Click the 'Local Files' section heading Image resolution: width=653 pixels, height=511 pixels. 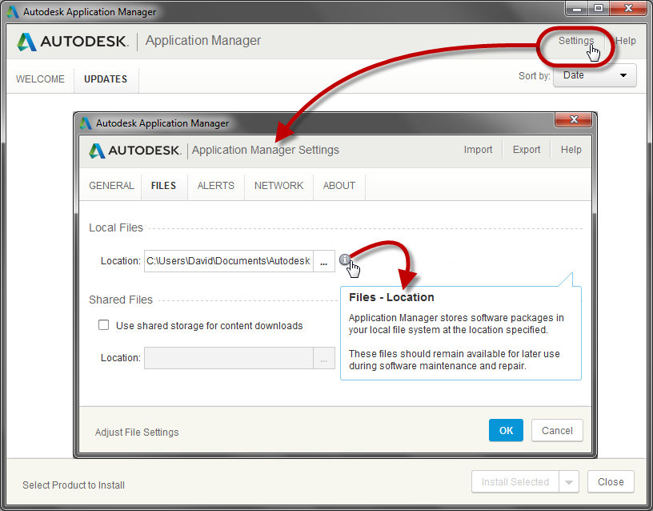tap(116, 227)
